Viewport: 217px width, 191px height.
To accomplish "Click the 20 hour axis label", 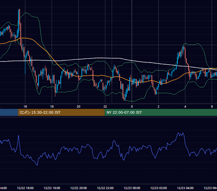I will [79, 107].
